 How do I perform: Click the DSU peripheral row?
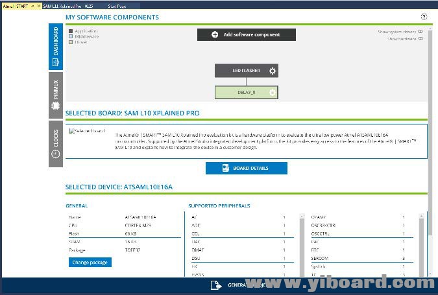click(x=242, y=259)
